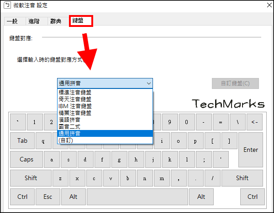Choose 倚天注音鍵盤 option

105,99
